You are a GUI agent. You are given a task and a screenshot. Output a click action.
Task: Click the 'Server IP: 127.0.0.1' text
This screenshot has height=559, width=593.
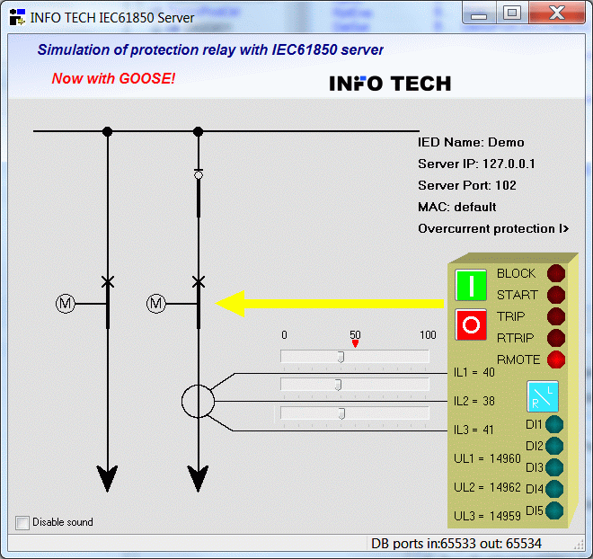coord(476,164)
